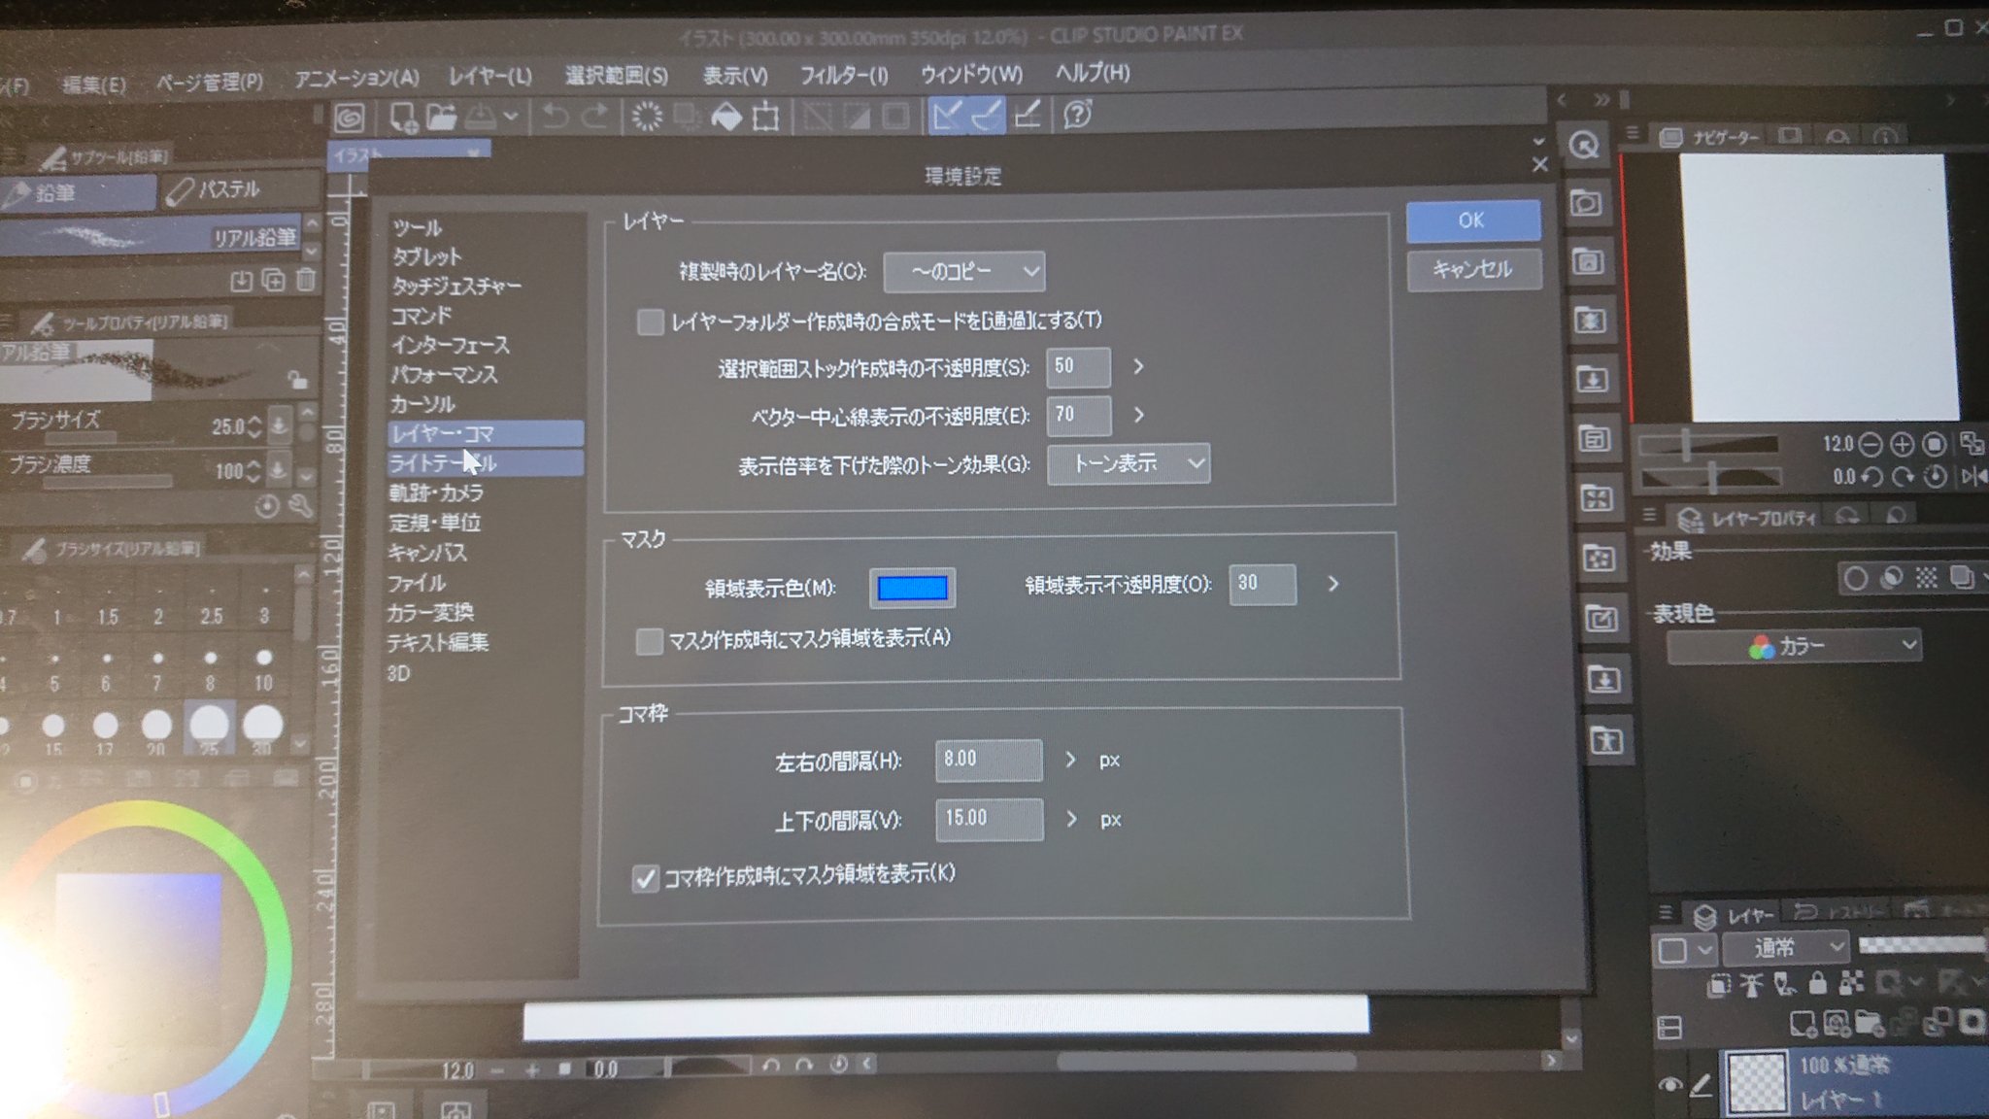Viewport: 1989px width, 1119px height.
Task: Click the scale/rotate transform icon in the toolbar
Action: (766, 118)
